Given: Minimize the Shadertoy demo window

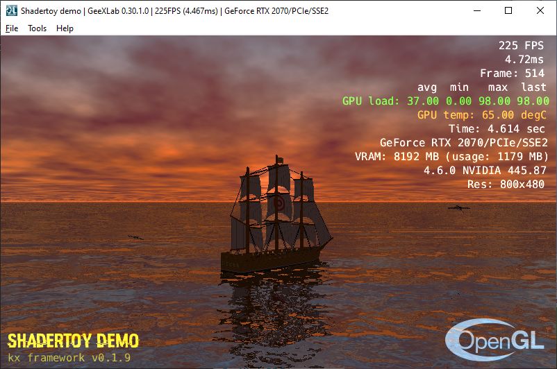Looking at the screenshot, I should (x=477, y=10).
